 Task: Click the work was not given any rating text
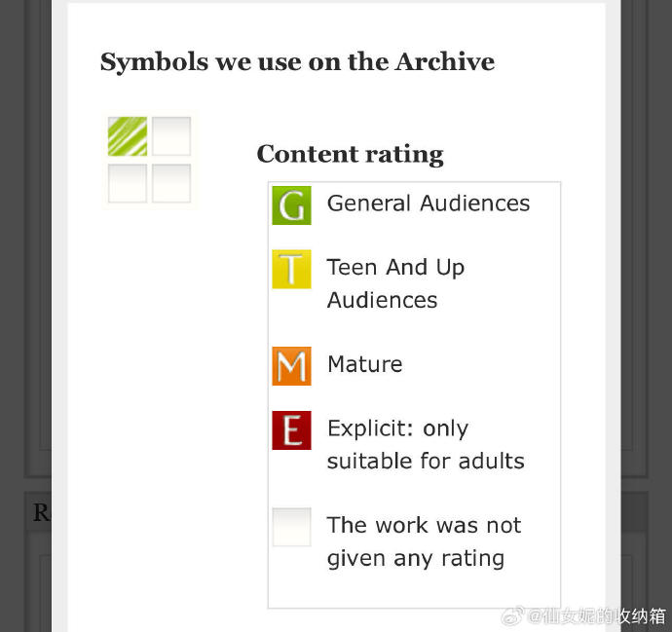(x=424, y=541)
